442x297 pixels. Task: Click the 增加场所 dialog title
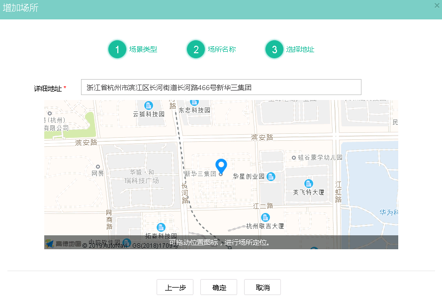20,7
